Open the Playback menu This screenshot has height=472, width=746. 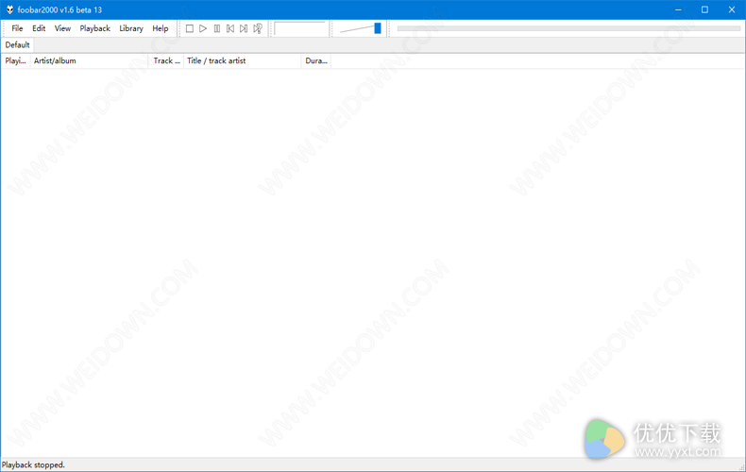94,28
